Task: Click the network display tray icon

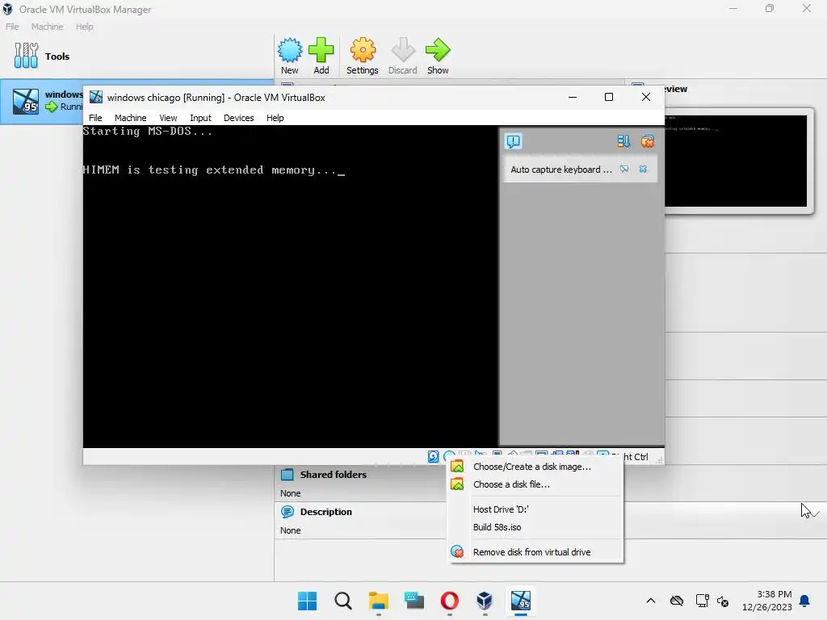Action: click(702, 601)
